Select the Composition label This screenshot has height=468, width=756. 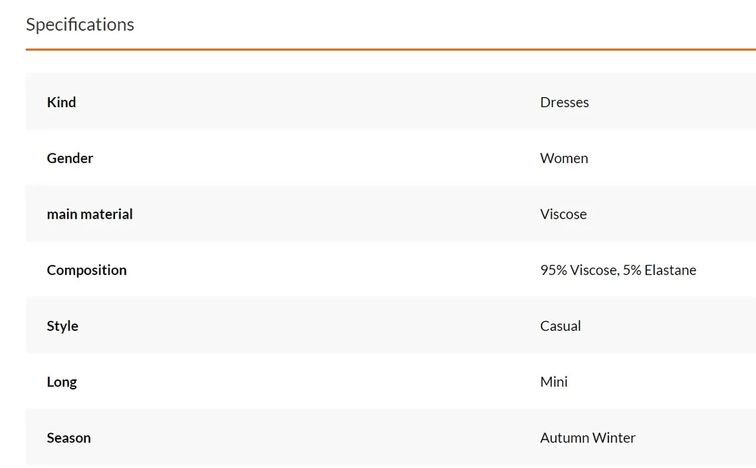coord(86,270)
